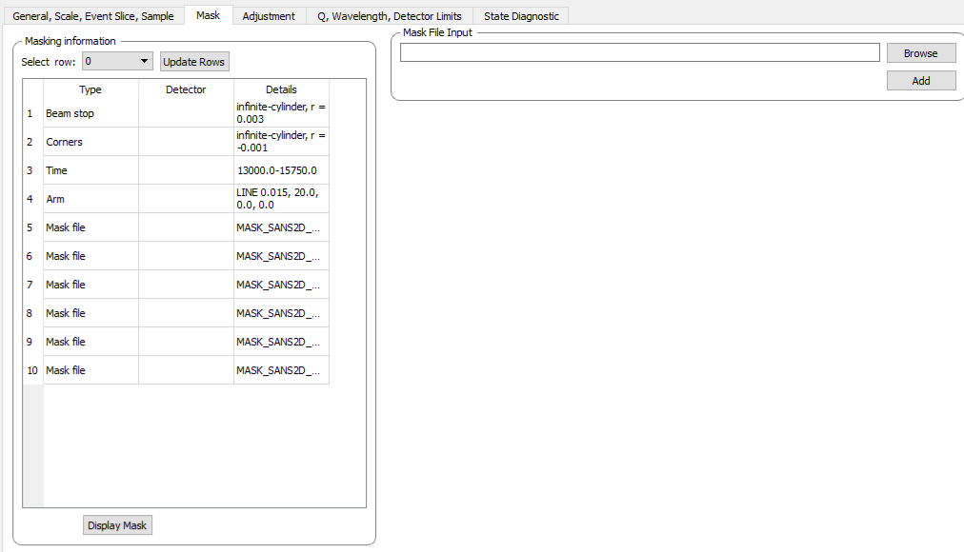The height and width of the screenshot is (552, 964).
Task: Select the Corners row in the mask table
Action: [x=90, y=142]
